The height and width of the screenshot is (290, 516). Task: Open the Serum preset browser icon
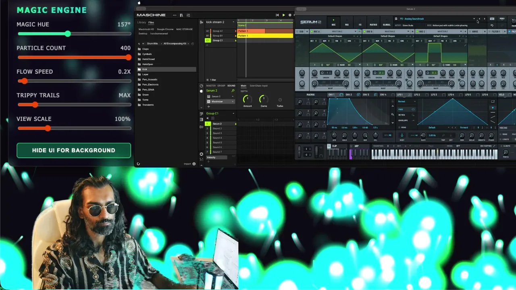pos(492,19)
